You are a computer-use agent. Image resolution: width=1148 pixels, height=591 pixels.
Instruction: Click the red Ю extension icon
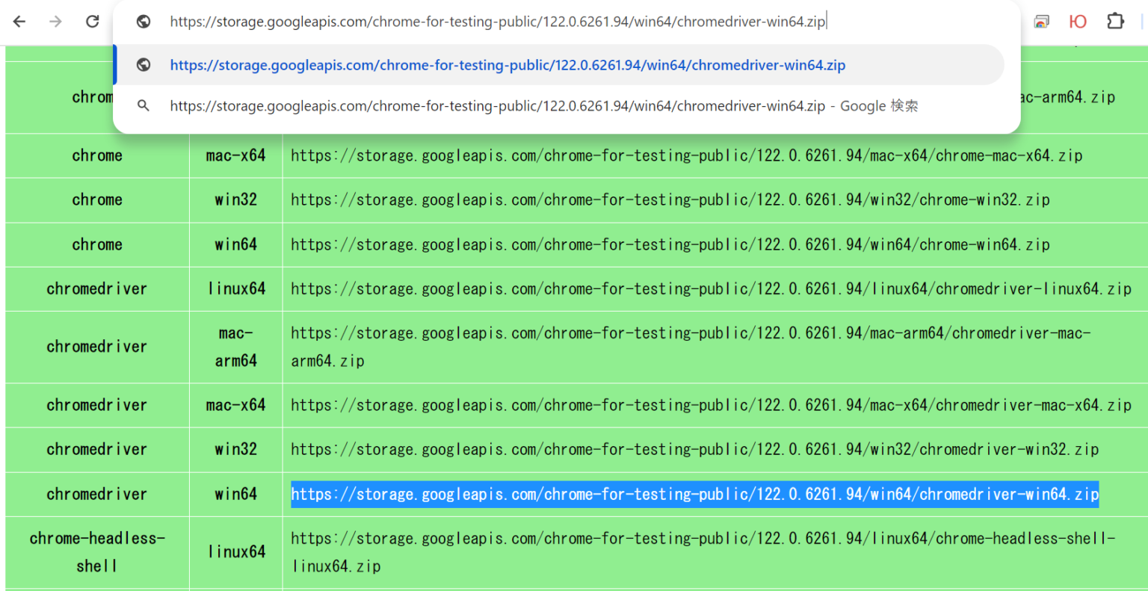point(1078,22)
